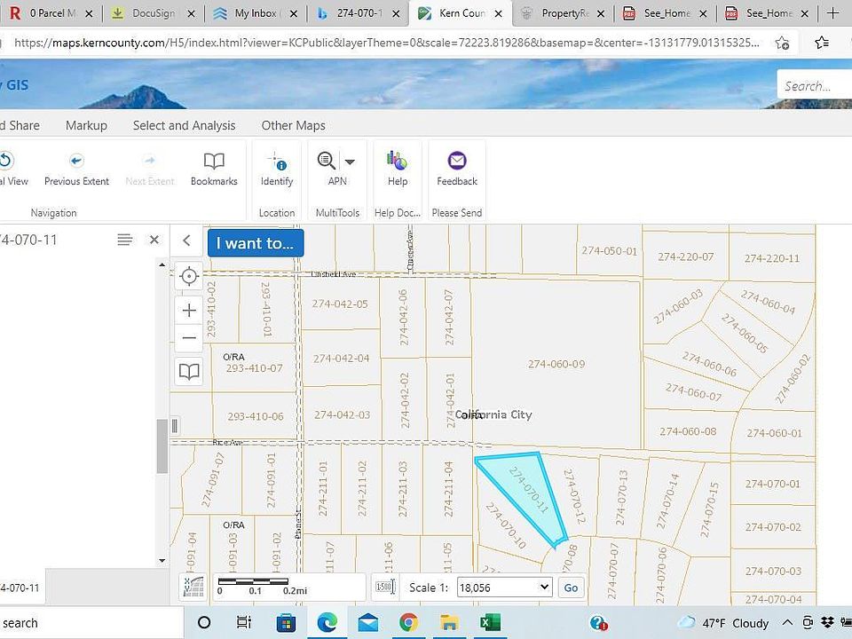This screenshot has height=639, width=852.
Task: Open the Select and Analysis menu
Action: pos(183,125)
